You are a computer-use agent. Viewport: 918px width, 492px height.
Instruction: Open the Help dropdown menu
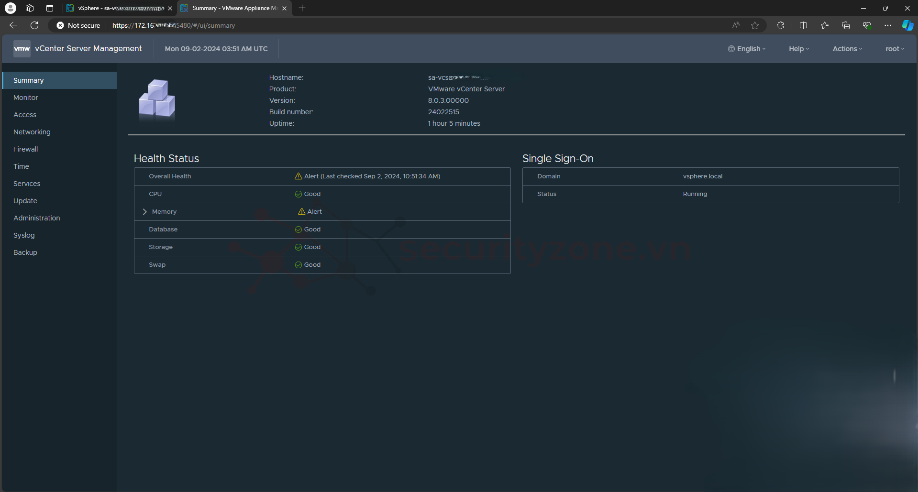(799, 49)
